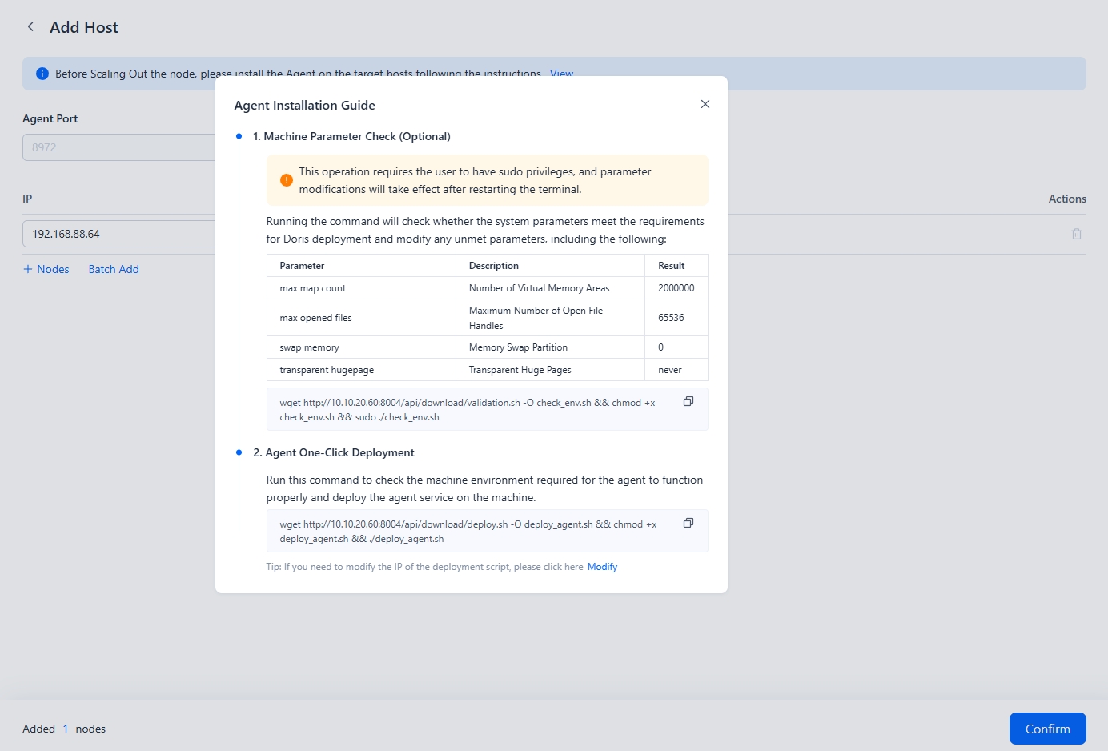
Task: Click the Parameter column header
Action: (302, 265)
